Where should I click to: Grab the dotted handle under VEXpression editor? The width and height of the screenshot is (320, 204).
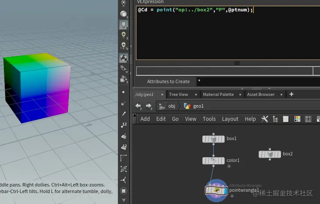click(237, 63)
